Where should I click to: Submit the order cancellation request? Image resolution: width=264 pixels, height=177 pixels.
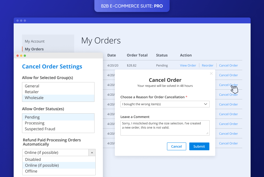click(199, 146)
